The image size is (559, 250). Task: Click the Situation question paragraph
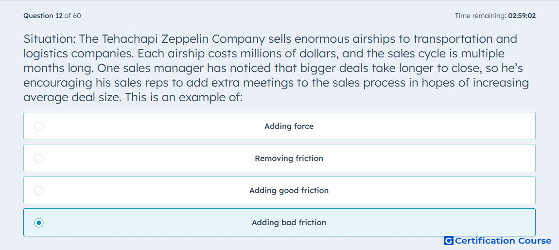(276, 68)
